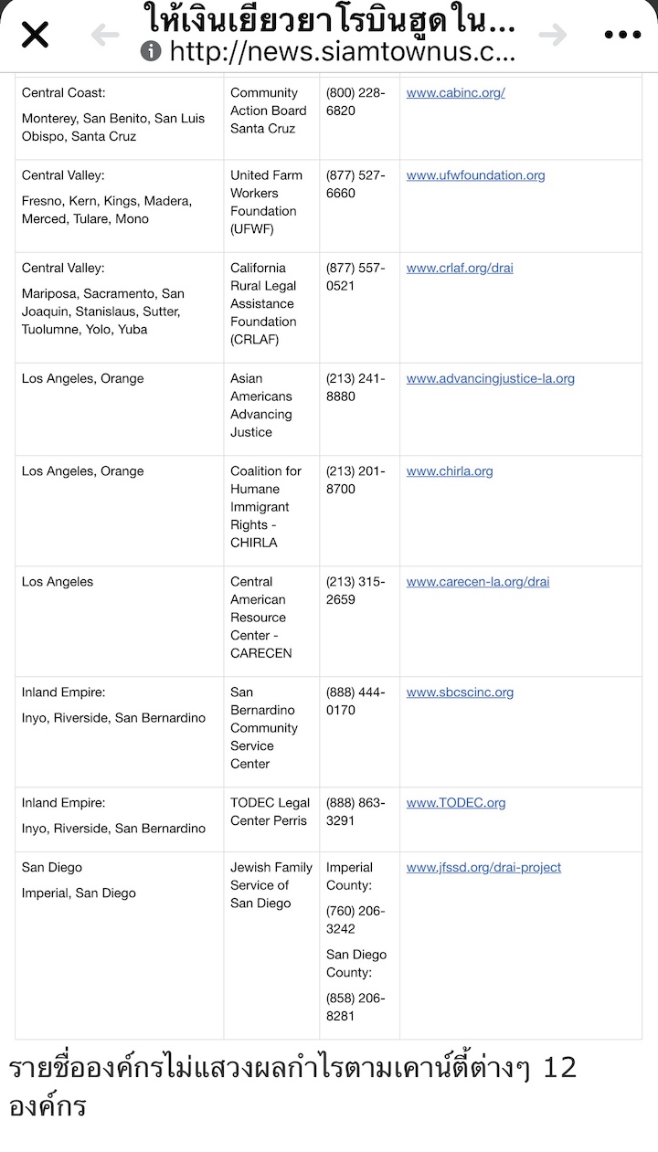Open the www.TODEC.org link
Viewport: 658px width, 1152px height.
coord(456,803)
